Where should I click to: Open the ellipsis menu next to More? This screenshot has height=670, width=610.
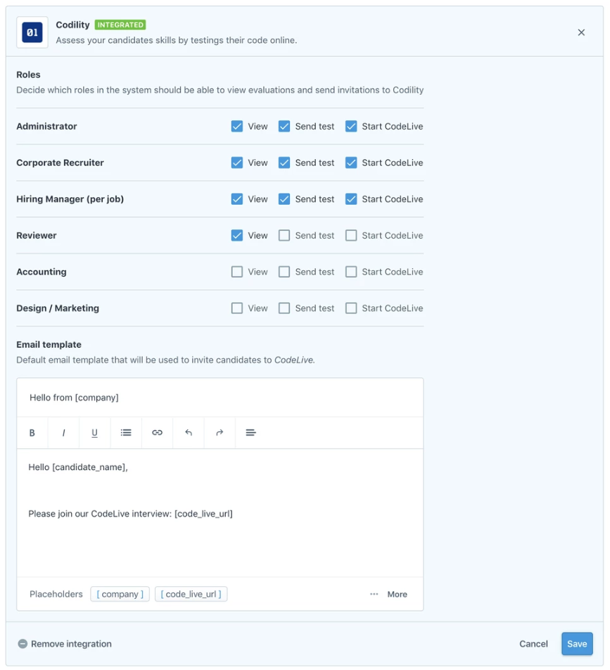(x=374, y=594)
